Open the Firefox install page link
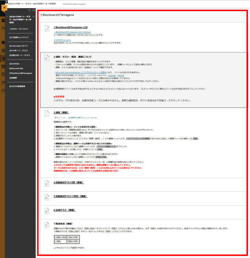The width and height of the screenshot is (250, 258). 121,75
